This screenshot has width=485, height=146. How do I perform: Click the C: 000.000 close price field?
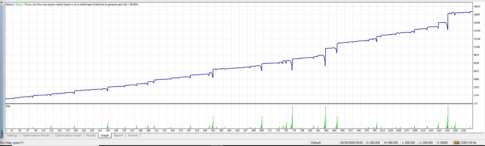point(426,143)
